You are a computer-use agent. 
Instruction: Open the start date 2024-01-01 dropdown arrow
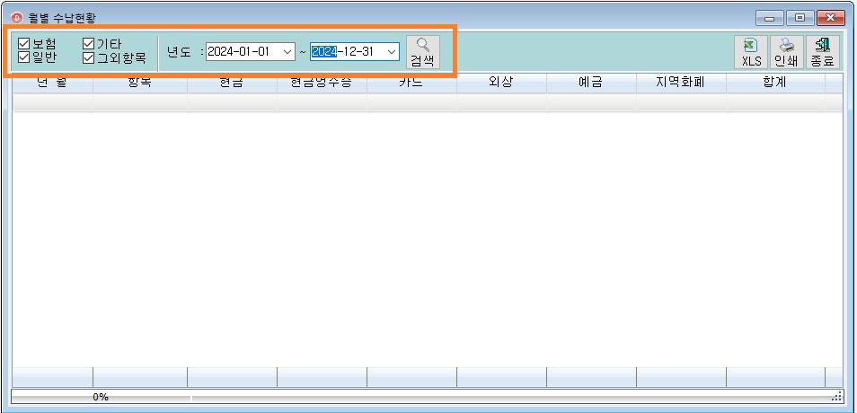pyautogui.click(x=287, y=52)
